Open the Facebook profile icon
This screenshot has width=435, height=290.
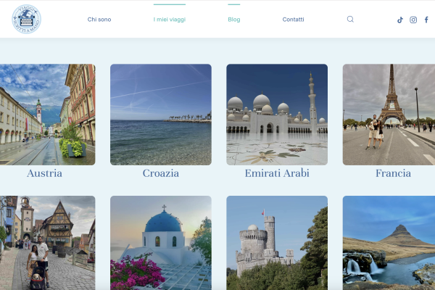coord(426,20)
